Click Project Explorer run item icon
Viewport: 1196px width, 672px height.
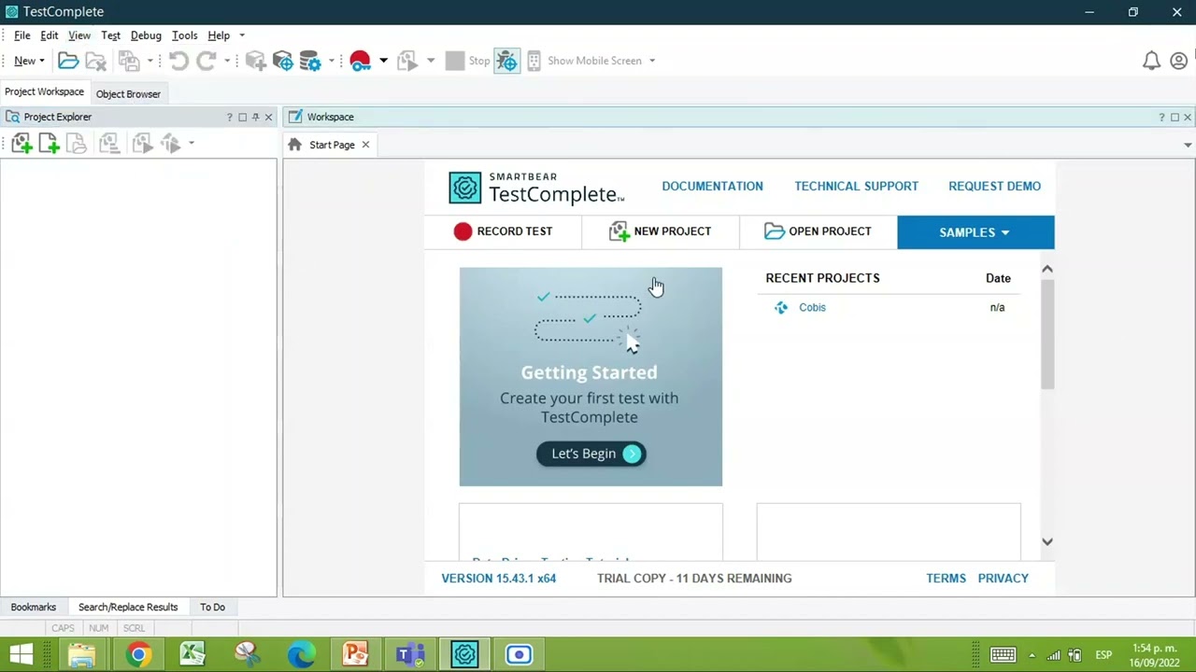tap(141, 144)
